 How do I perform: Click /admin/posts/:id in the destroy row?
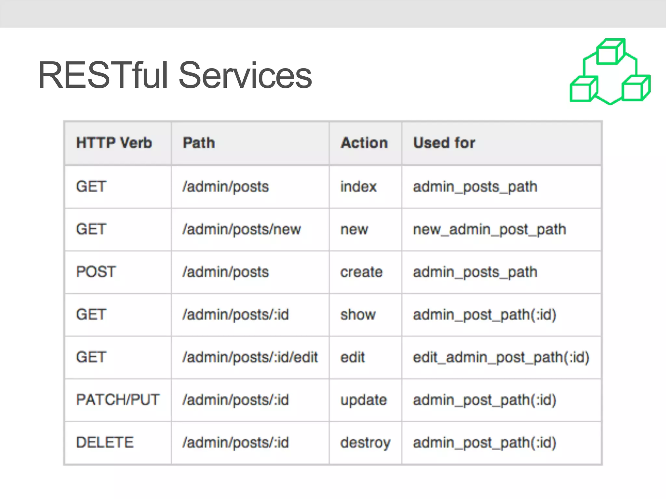point(236,443)
